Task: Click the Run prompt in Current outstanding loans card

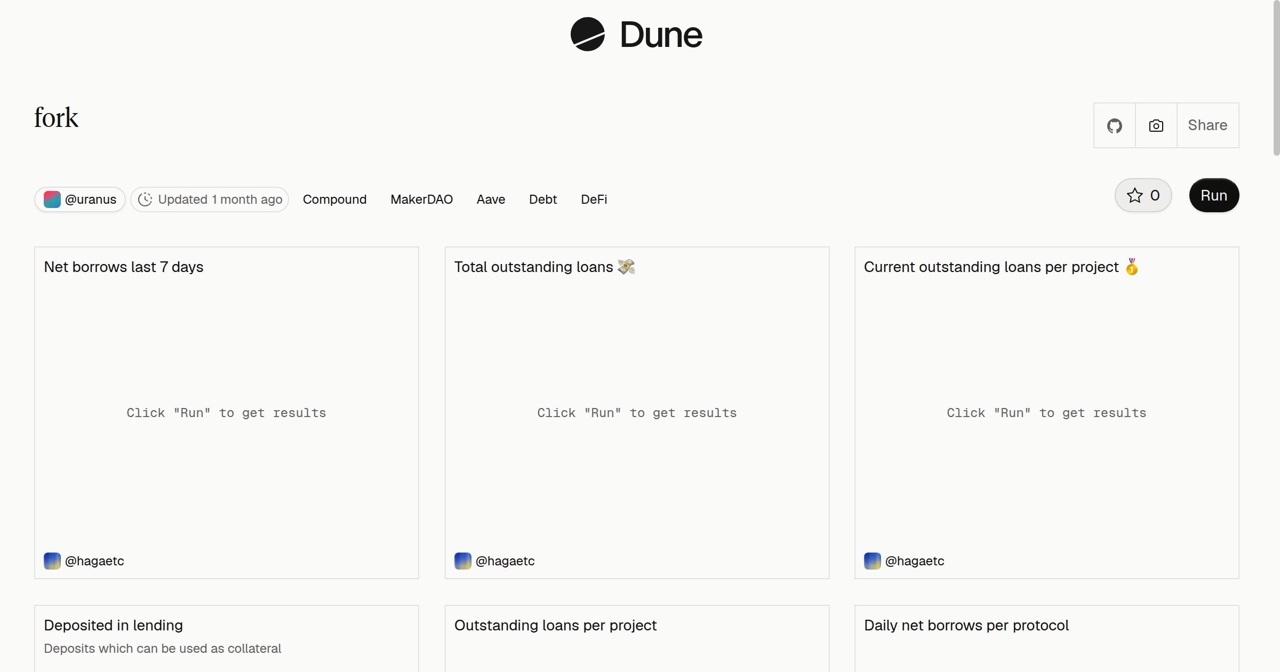Action: (1046, 413)
